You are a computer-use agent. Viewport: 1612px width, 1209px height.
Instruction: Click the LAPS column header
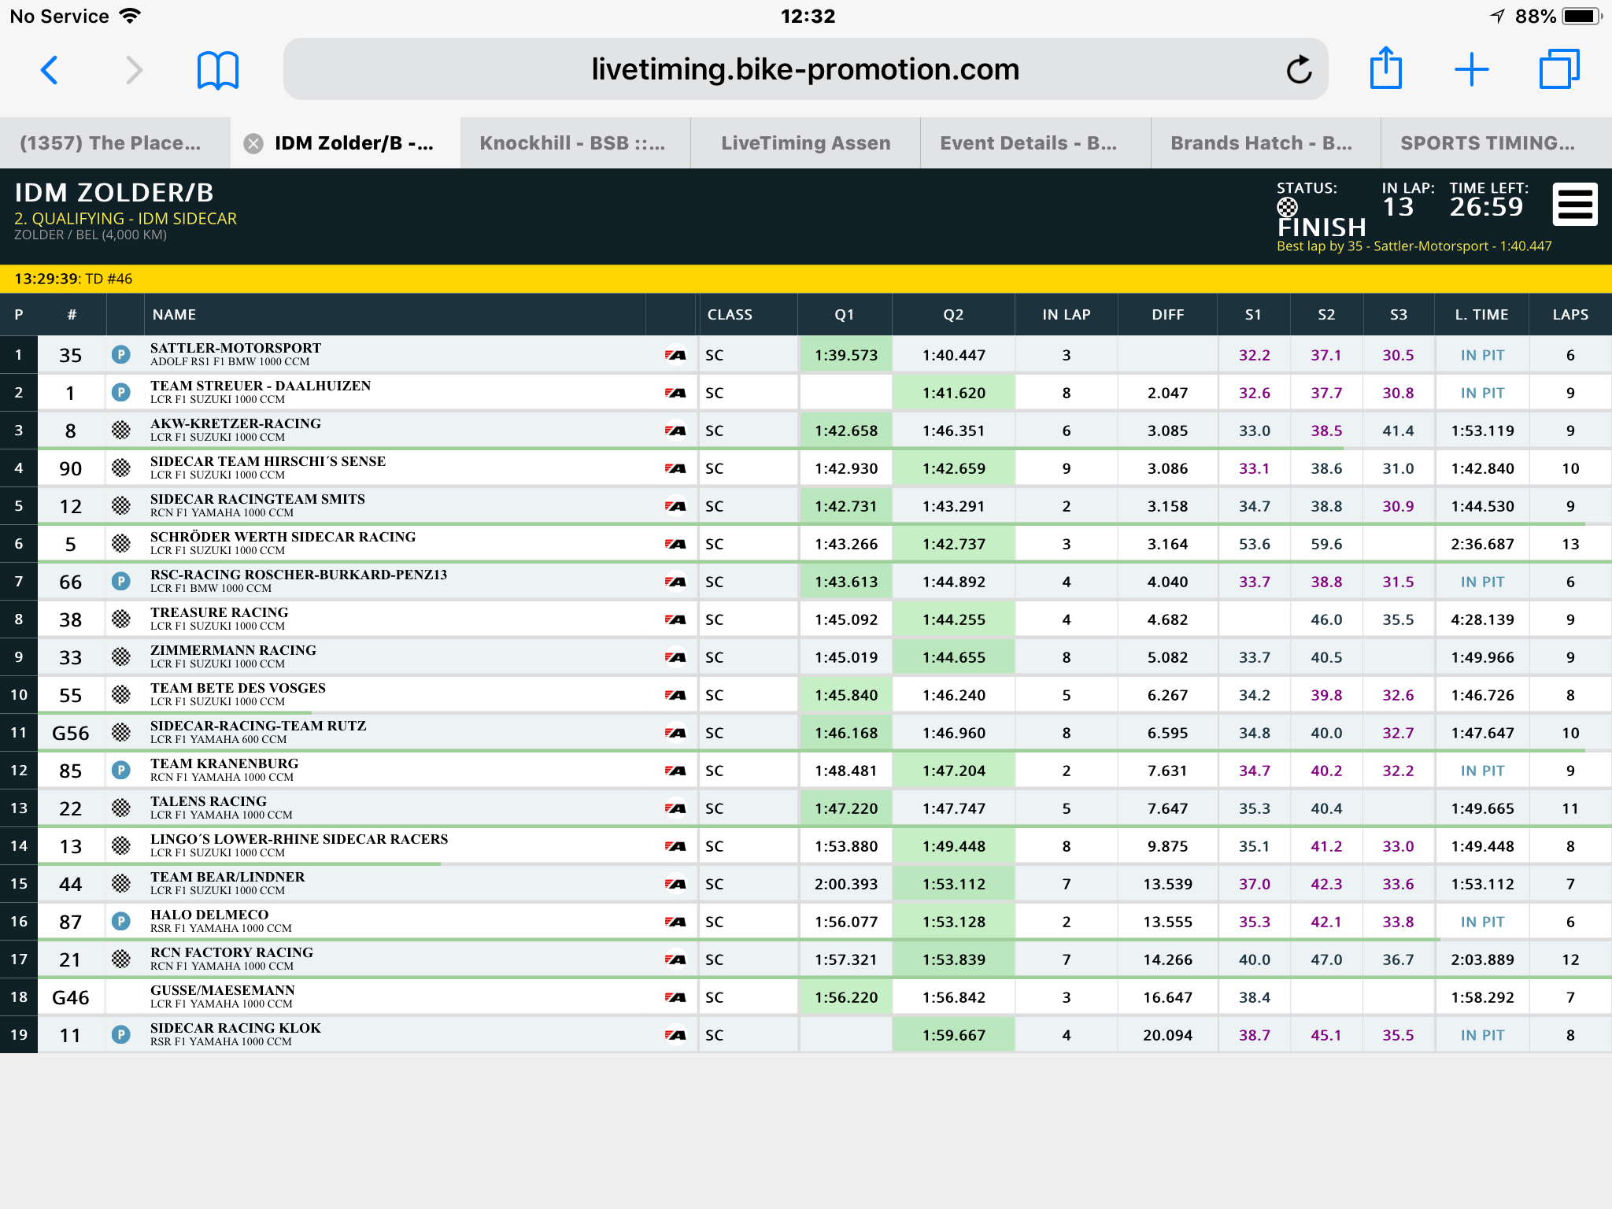[1570, 315]
